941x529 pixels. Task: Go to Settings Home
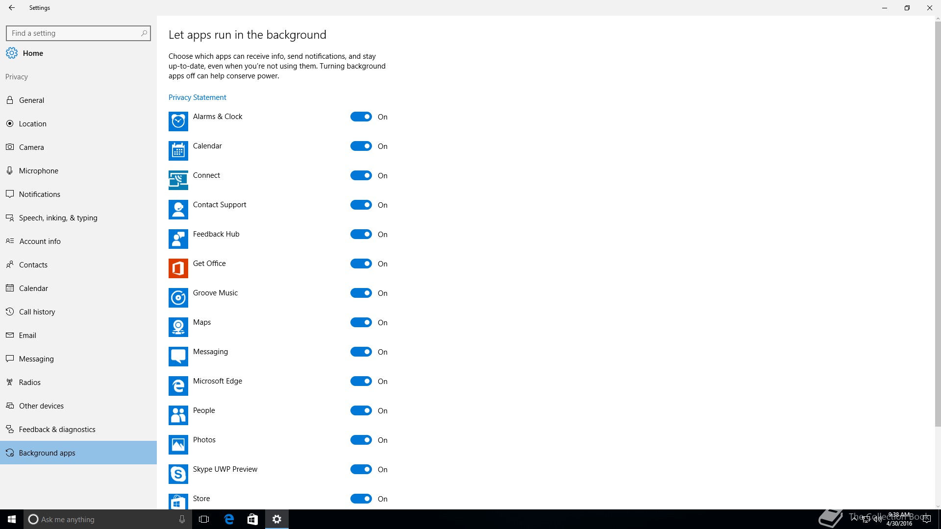tap(78, 53)
